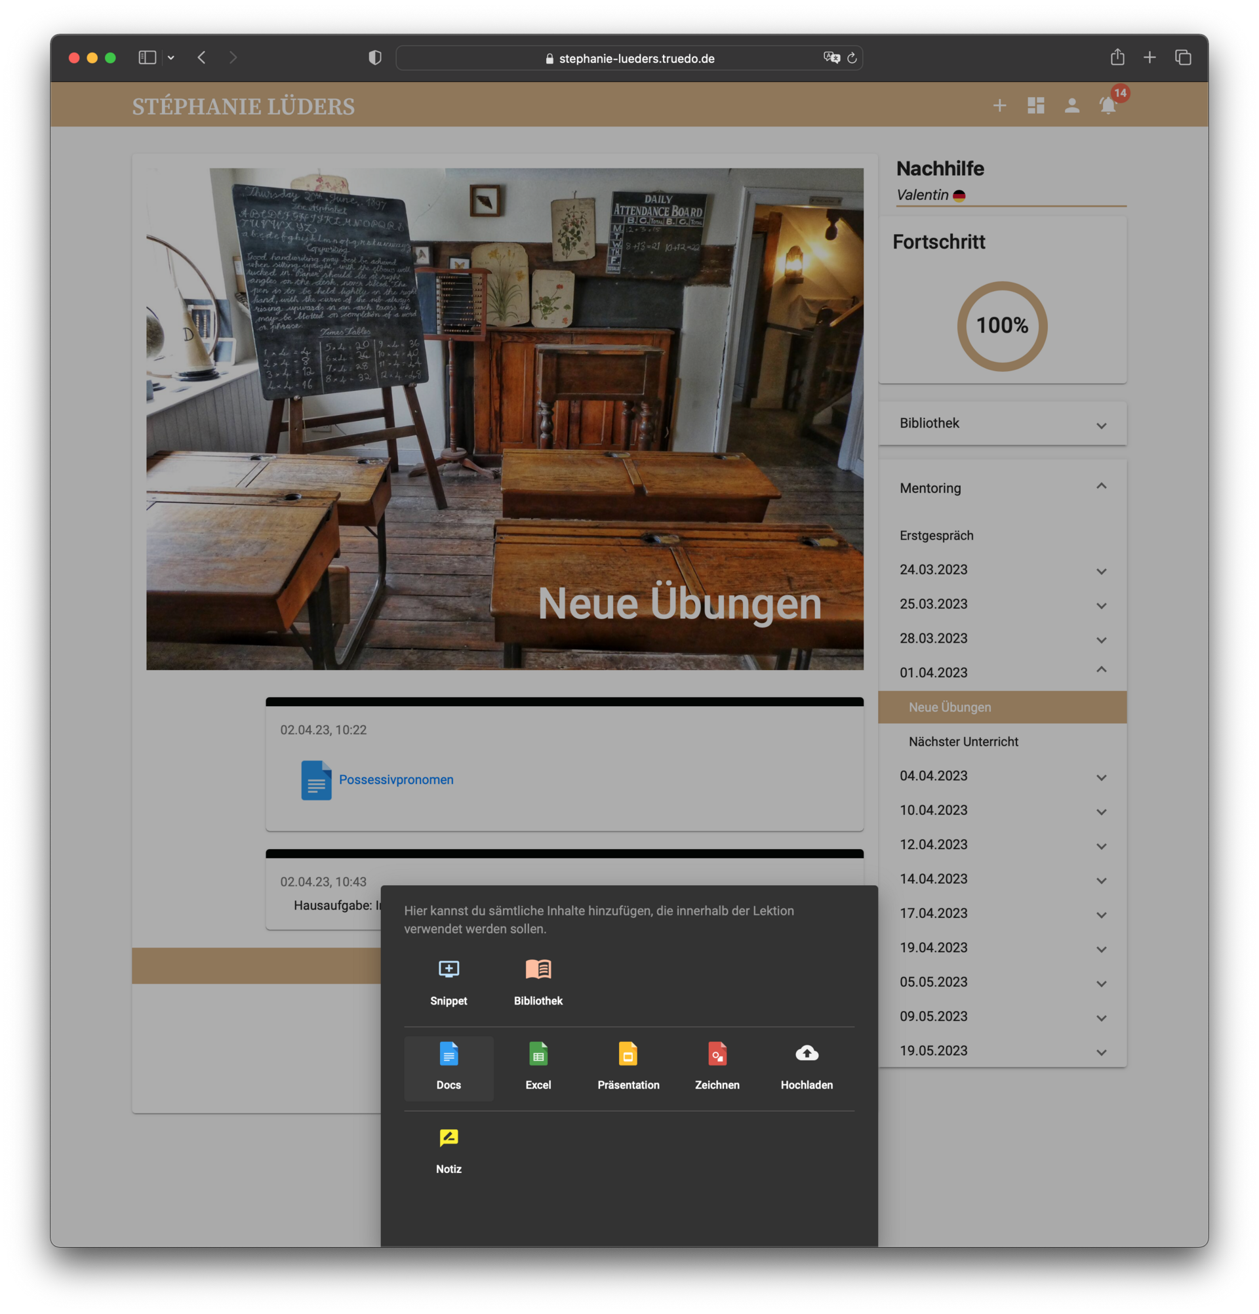Open the dashboard grid icon

1036,106
